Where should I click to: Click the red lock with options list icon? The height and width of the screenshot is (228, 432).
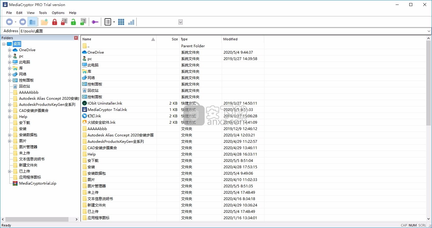pos(64,22)
